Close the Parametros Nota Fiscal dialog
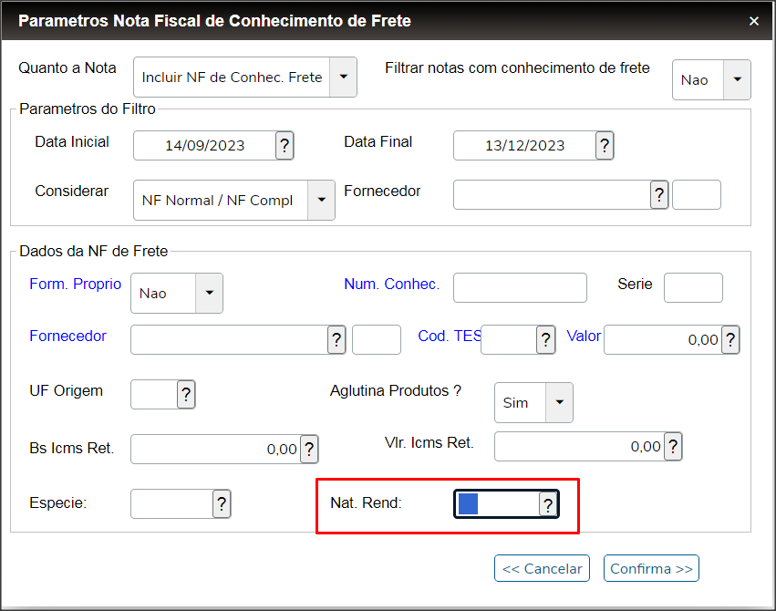Screen dimensions: 776x611 pyautogui.click(x=754, y=21)
